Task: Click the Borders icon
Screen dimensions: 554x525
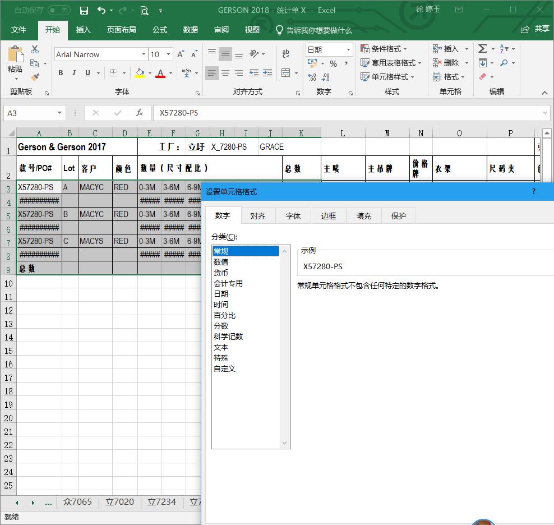Action: coord(113,73)
